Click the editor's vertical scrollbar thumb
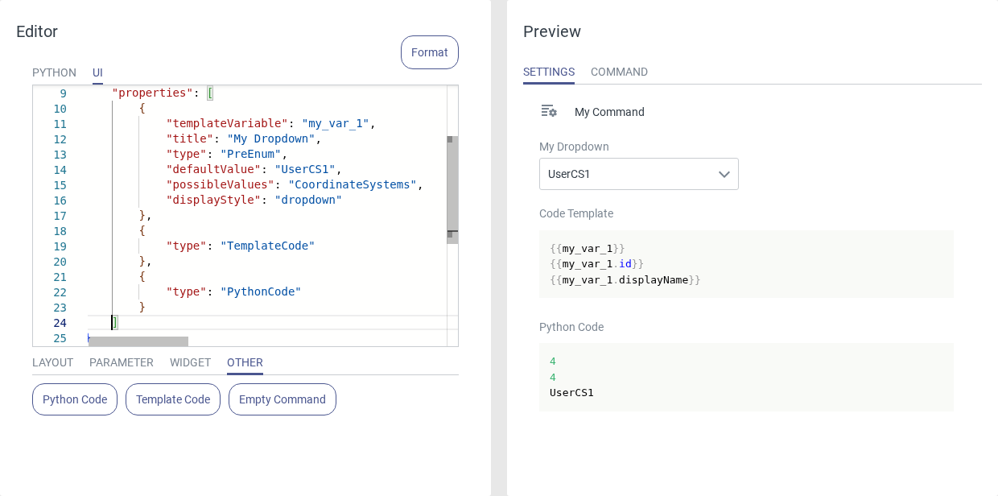 (x=452, y=189)
